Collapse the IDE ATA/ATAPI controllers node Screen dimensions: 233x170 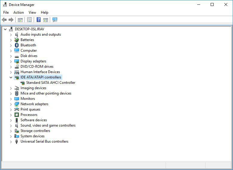11,77
